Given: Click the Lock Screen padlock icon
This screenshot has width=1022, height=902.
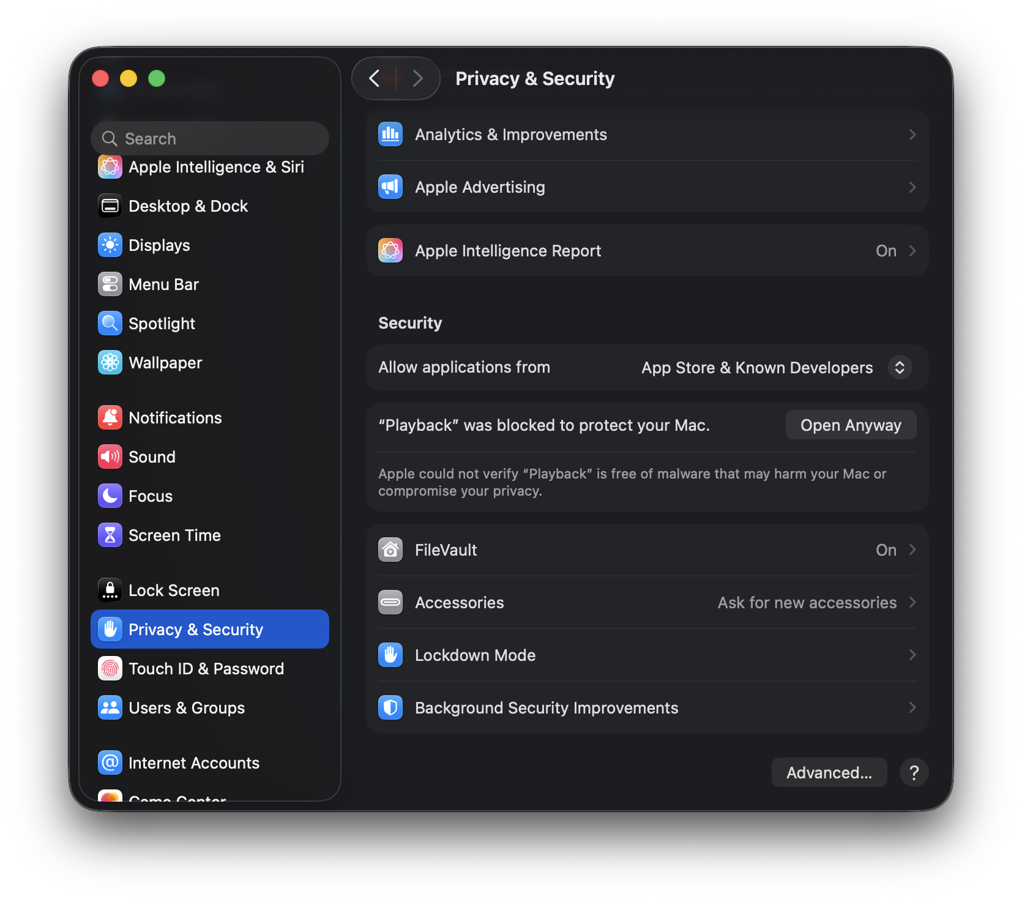Looking at the screenshot, I should [x=110, y=591].
